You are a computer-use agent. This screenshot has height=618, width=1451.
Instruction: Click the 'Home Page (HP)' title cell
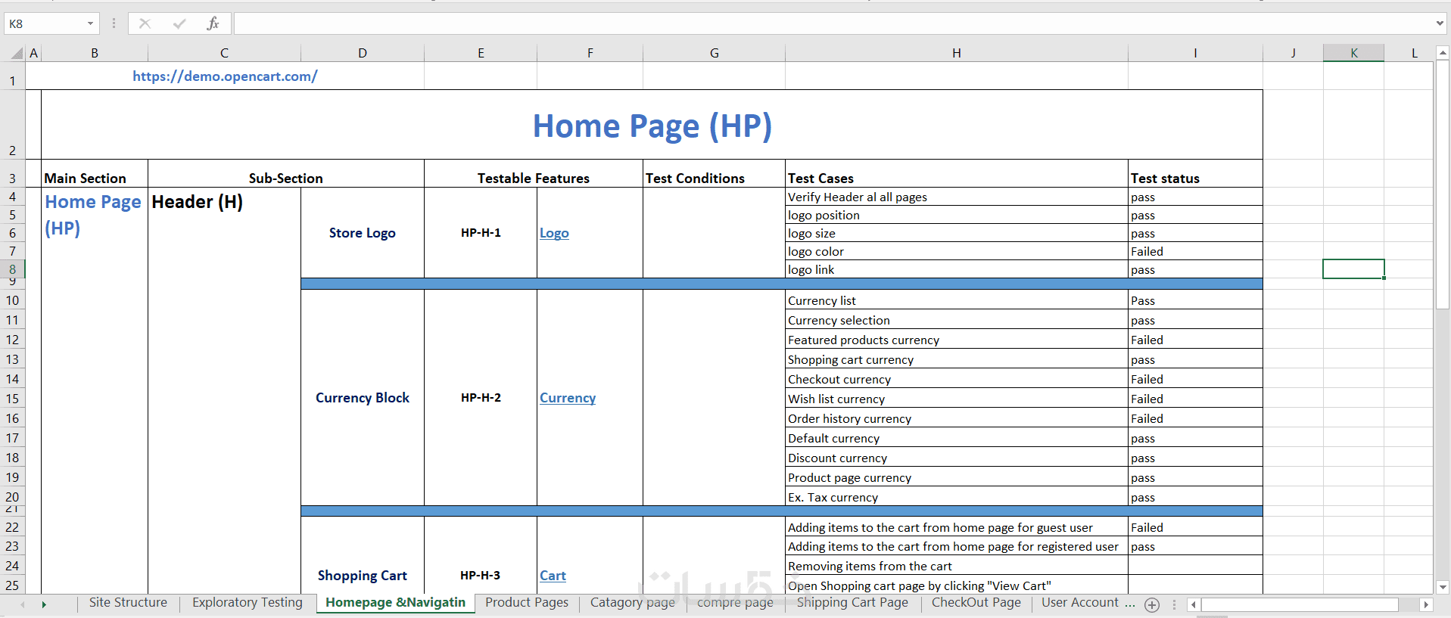652,125
